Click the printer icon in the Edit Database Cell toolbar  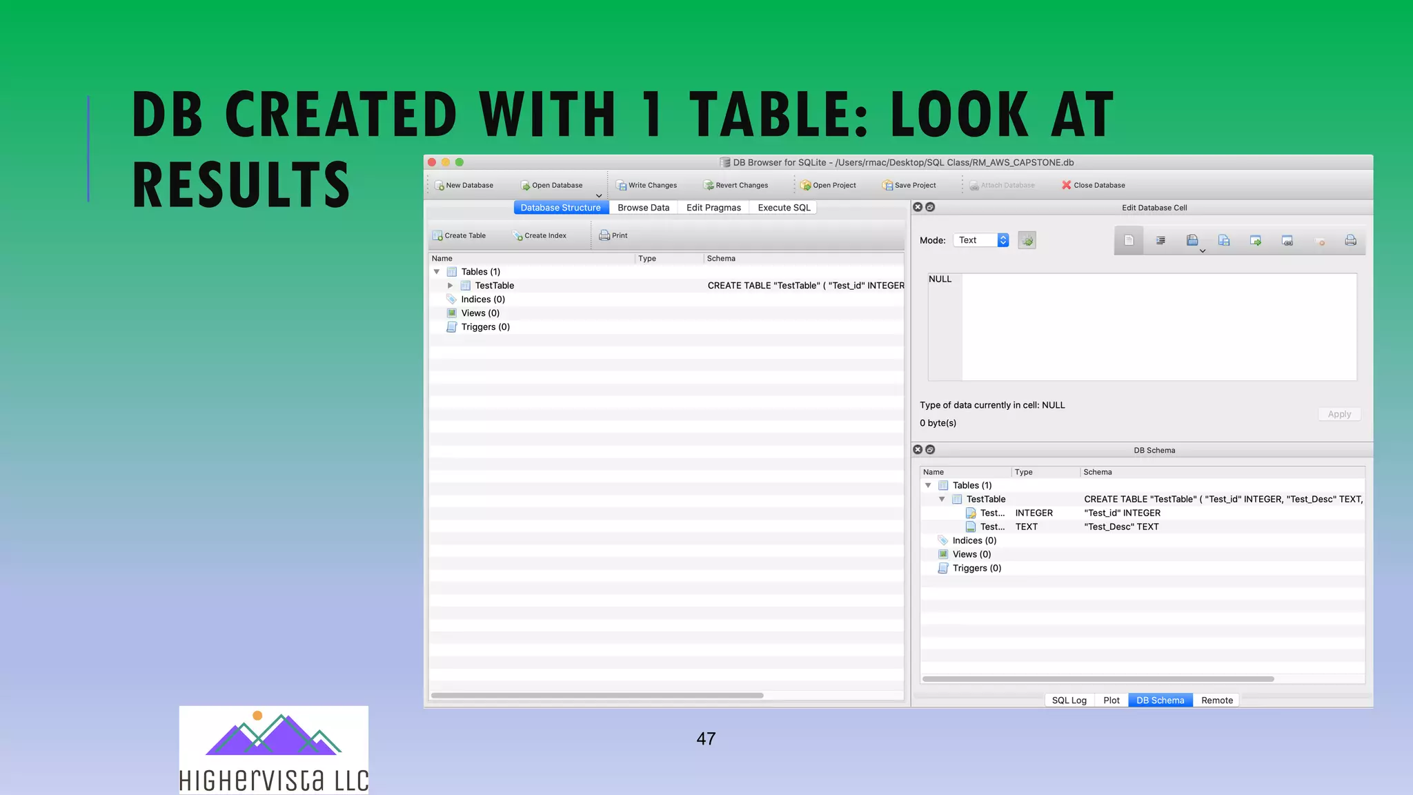[x=1350, y=241]
